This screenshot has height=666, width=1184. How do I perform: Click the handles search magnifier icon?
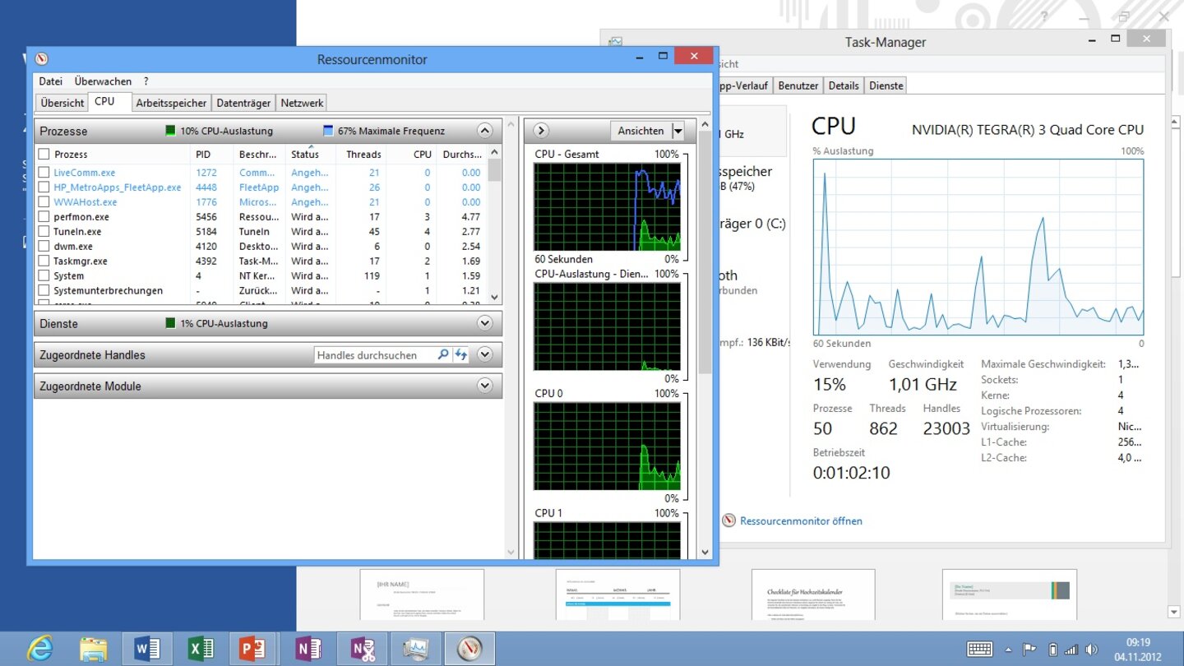(x=443, y=355)
